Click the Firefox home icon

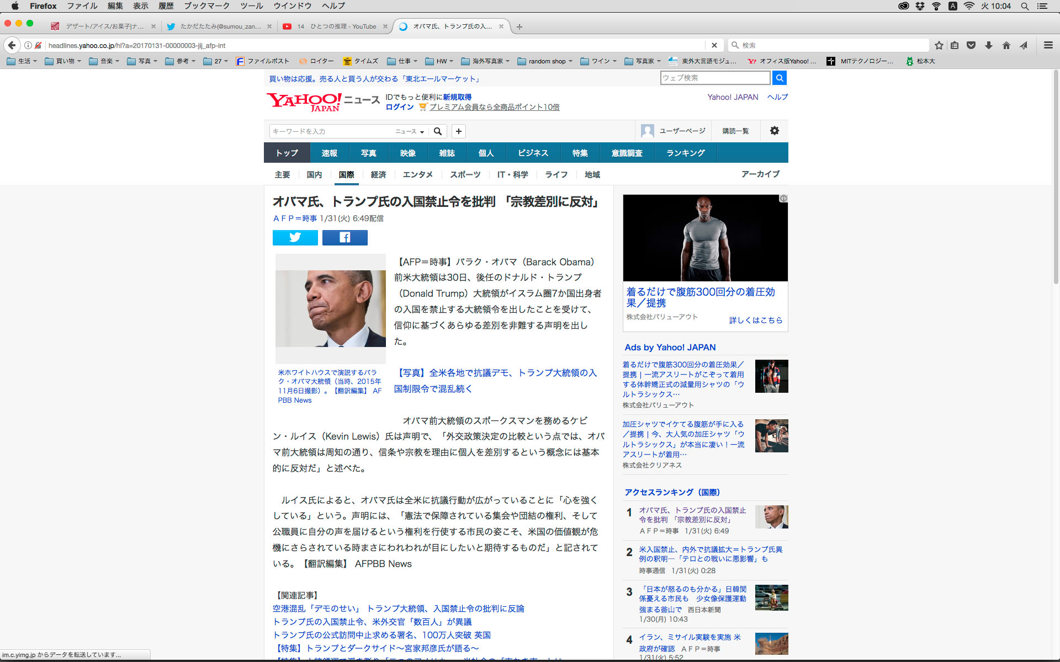(x=1006, y=45)
